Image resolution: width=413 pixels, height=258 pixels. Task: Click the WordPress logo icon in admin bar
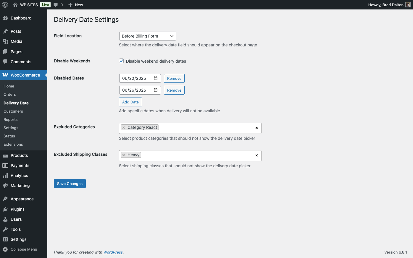pos(5,5)
